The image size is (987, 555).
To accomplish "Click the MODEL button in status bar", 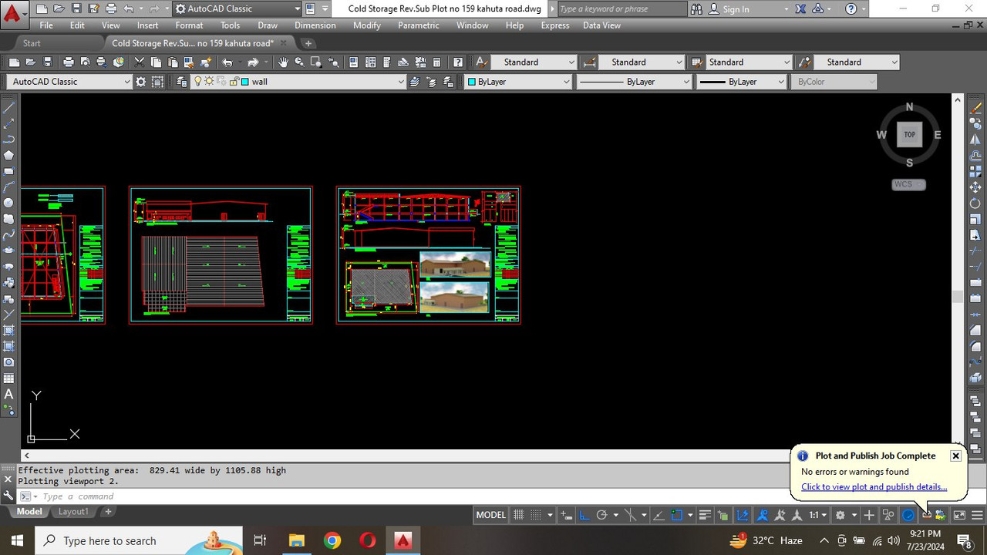I will tap(491, 515).
